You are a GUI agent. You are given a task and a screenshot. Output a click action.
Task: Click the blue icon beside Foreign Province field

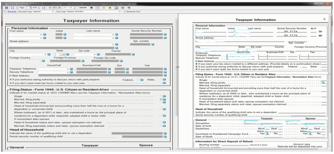pyautogui.click(x=83, y=61)
